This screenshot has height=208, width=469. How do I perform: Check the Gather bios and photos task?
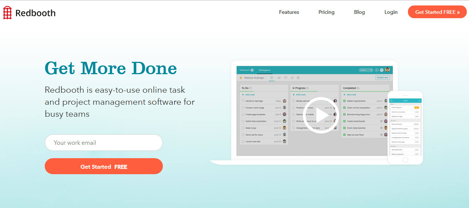click(243, 121)
